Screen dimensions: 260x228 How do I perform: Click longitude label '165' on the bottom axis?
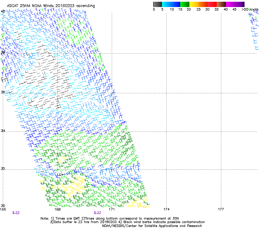[3, 209]
